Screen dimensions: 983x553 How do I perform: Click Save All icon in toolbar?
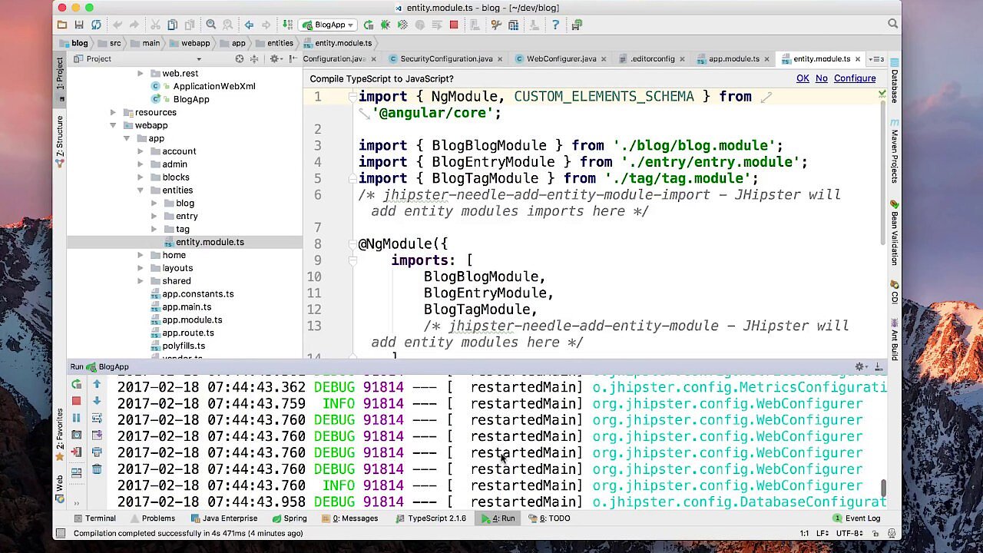tap(79, 25)
